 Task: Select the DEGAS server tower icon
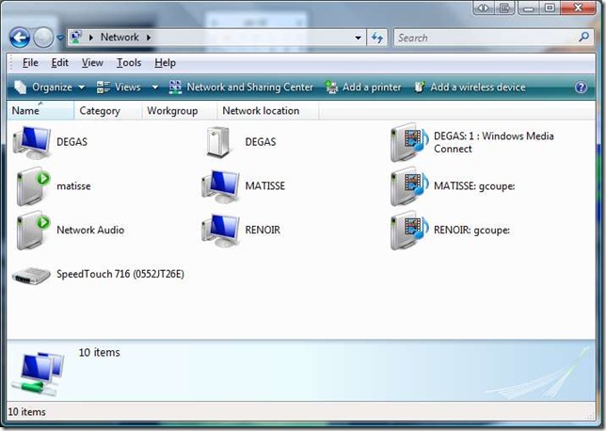[218, 142]
